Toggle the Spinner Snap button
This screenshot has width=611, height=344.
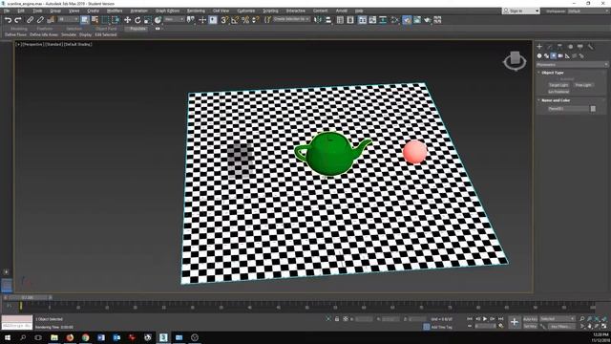point(255,20)
